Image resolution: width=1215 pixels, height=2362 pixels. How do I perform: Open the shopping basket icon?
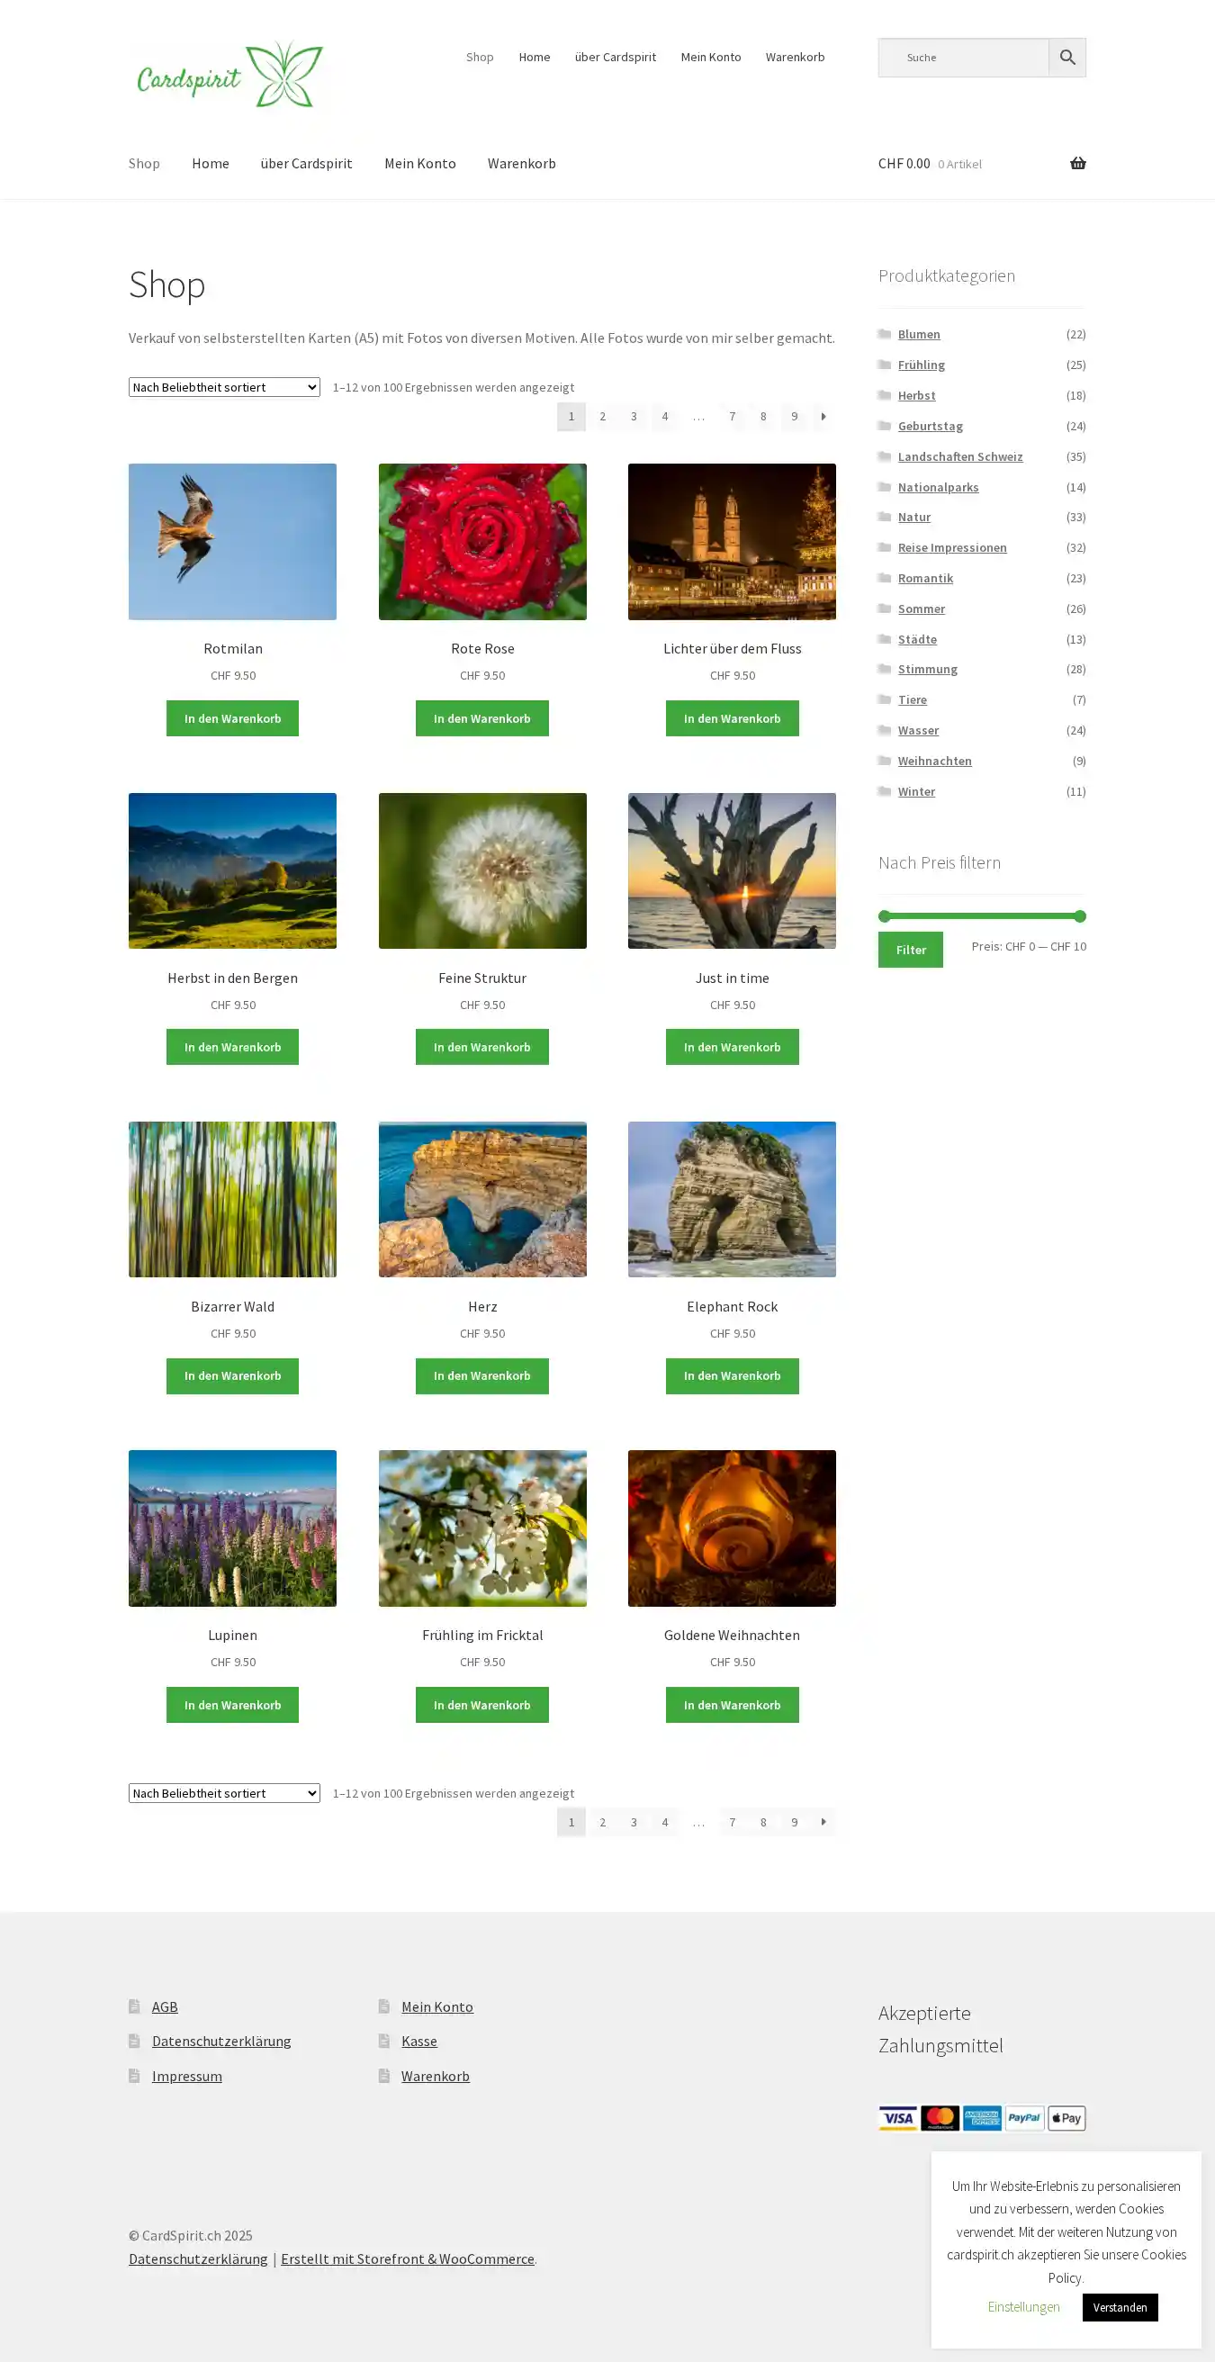[1077, 163]
